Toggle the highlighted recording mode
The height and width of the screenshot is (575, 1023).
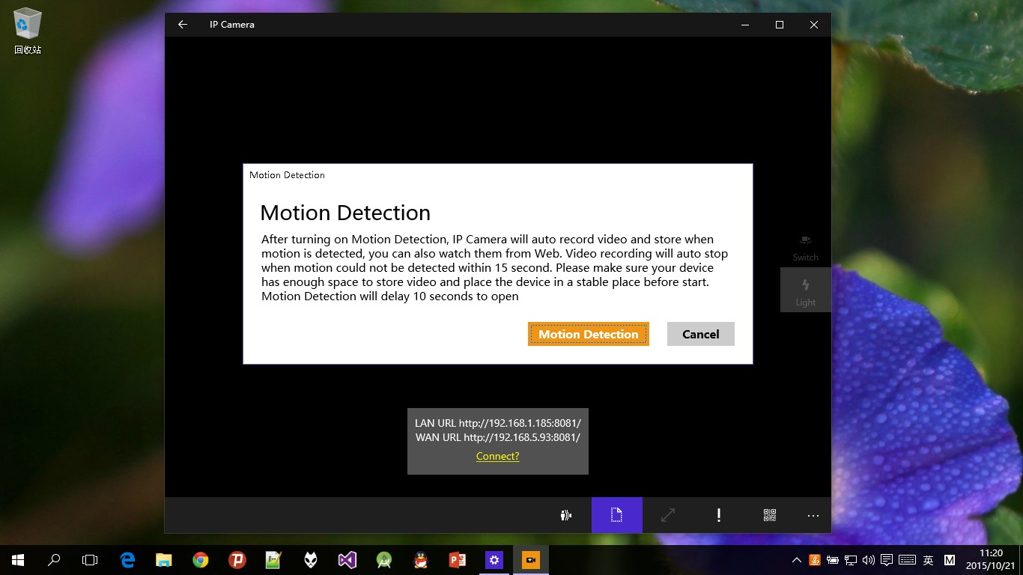tap(616, 515)
